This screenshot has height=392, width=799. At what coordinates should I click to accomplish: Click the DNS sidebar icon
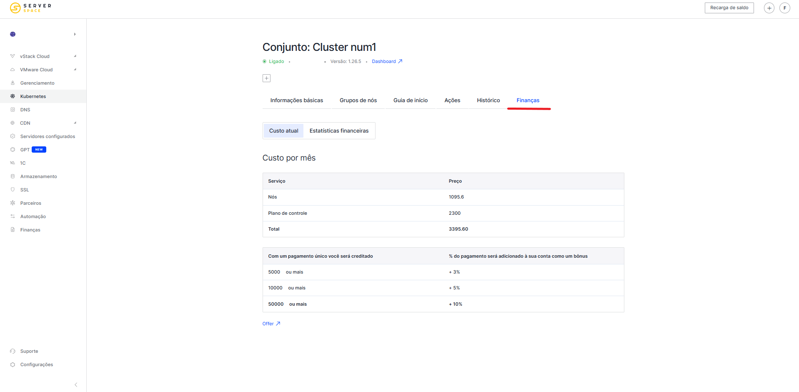13,110
